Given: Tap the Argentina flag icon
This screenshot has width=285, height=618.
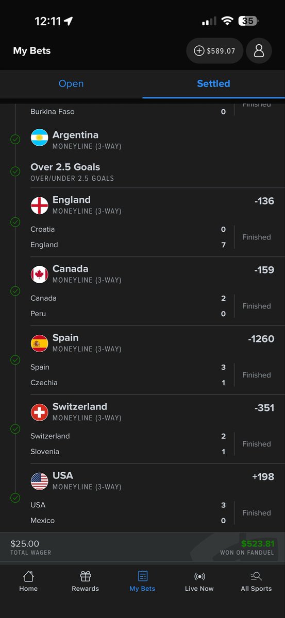Looking at the screenshot, I should click(x=40, y=138).
